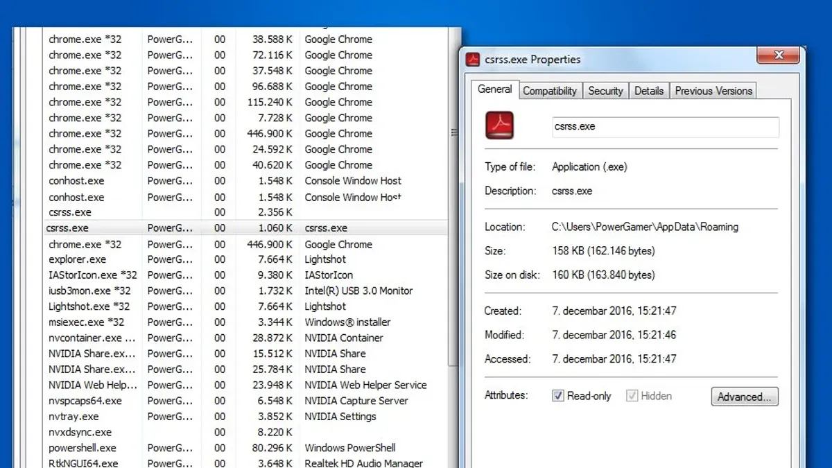The image size is (832, 468).
Task: Click the red PDF icon in Properties title bar
Action: [473, 60]
